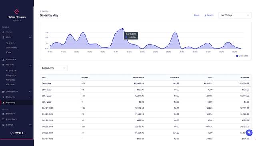This screenshot has width=256, height=146.
Task: Click the Dec 28 2019 row
Action: pyautogui.click(x=146, y=120)
